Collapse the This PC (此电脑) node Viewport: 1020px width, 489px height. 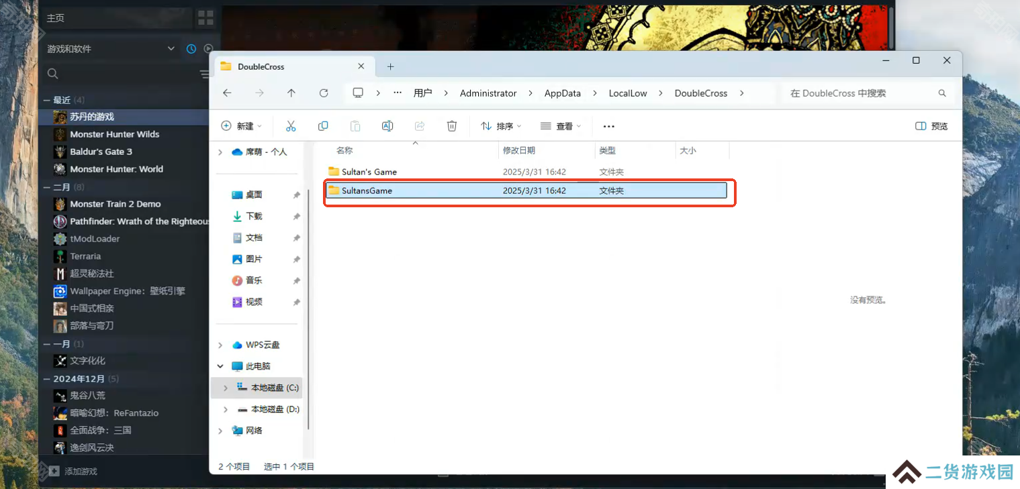[220, 366]
